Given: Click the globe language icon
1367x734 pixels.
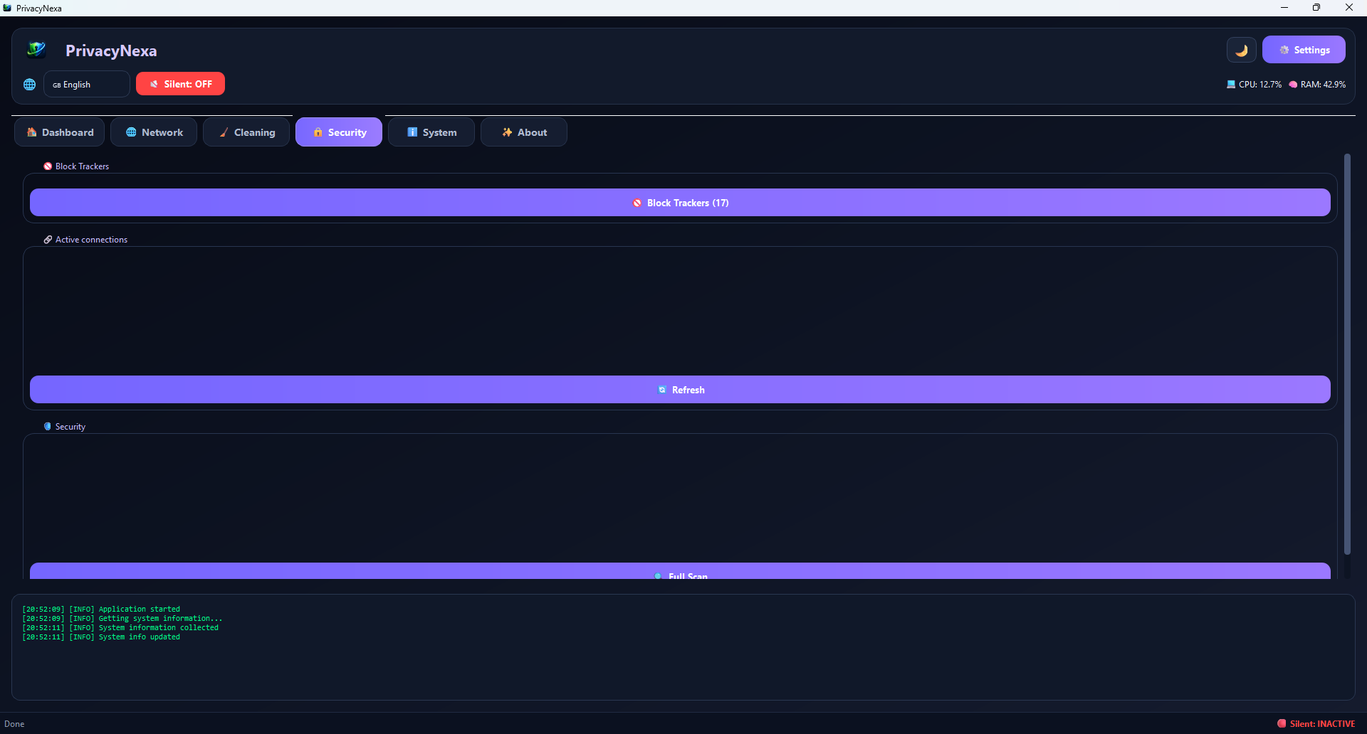Looking at the screenshot, I should pos(29,85).
